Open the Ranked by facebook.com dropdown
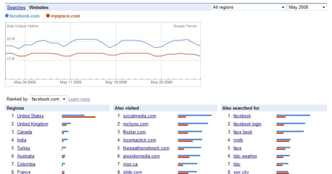Viewport: 332px width, 174px height. 48,99
